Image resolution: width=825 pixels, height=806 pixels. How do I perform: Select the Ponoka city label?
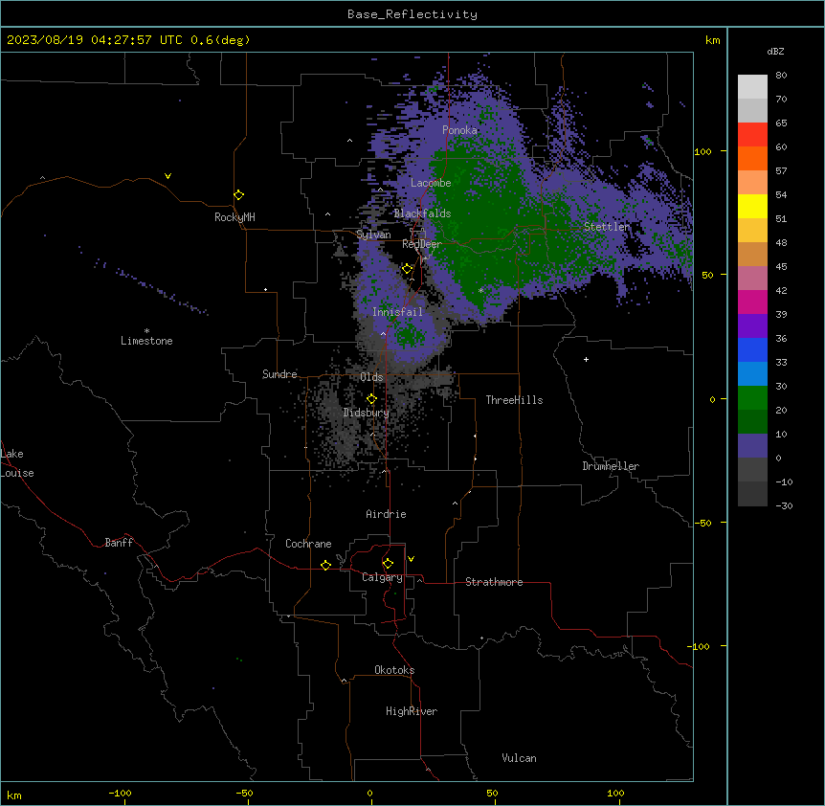[x=459, y=130]
